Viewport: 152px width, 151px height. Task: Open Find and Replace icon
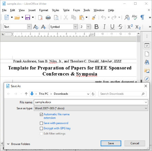click(127, 18)
